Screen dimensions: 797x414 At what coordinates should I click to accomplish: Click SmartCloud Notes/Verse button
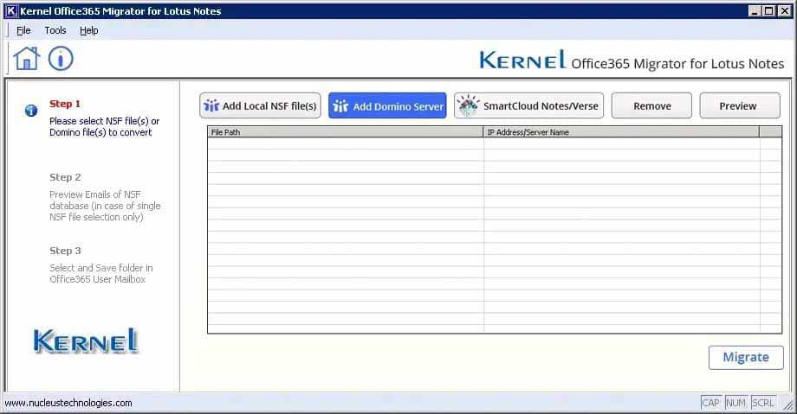pyautogui.click(x=528, y=105)
